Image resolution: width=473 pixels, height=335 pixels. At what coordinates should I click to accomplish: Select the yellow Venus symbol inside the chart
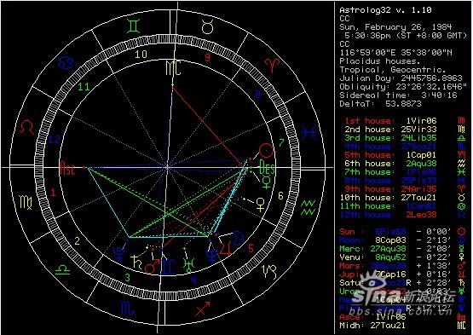point(260,205)
